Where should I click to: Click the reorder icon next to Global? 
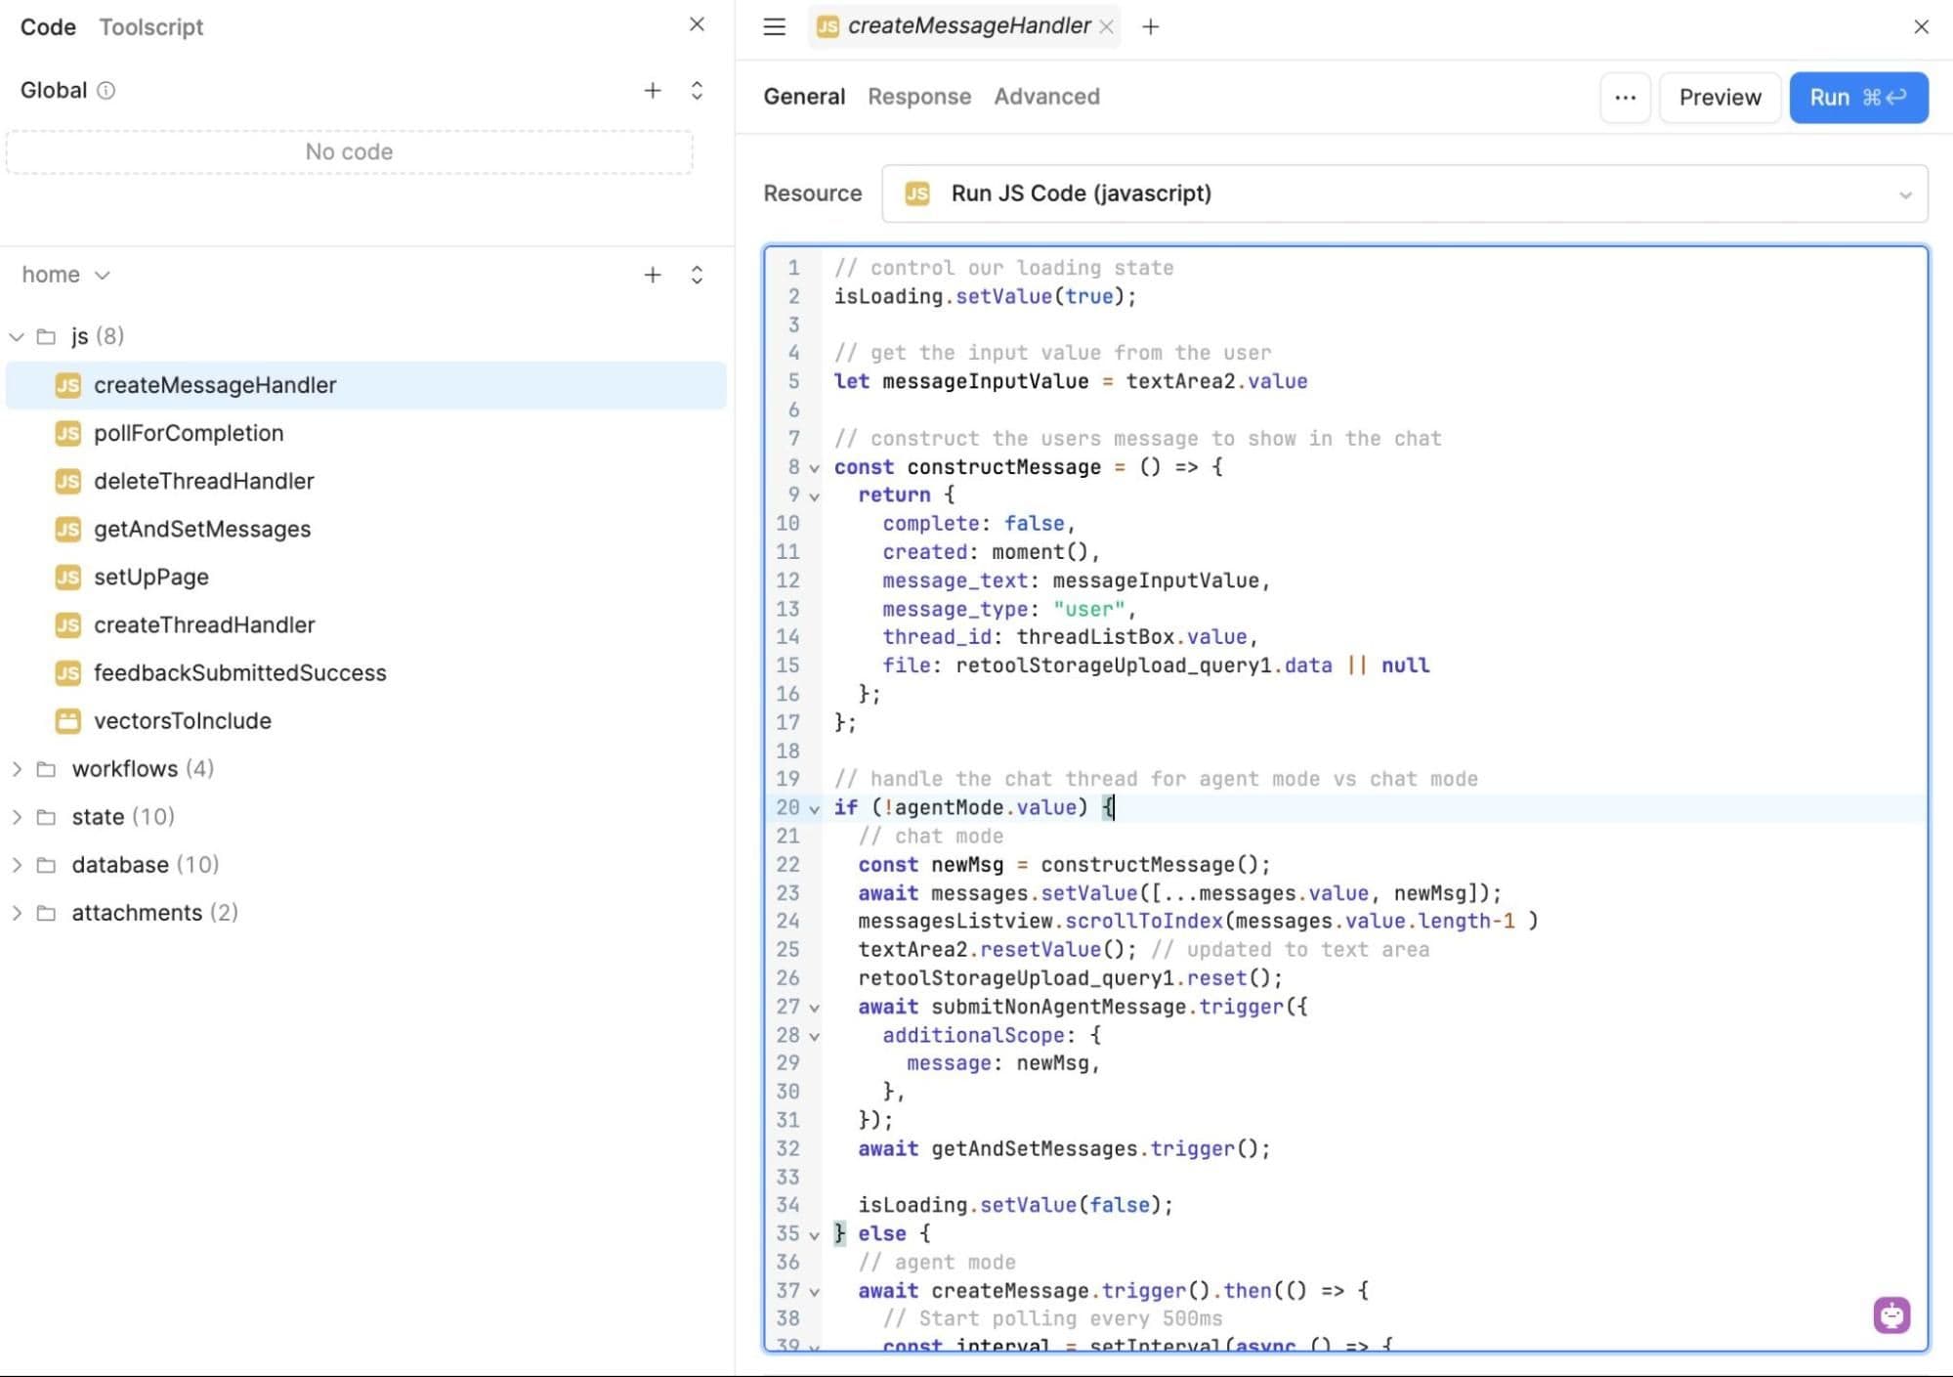[x=697, y=90]
